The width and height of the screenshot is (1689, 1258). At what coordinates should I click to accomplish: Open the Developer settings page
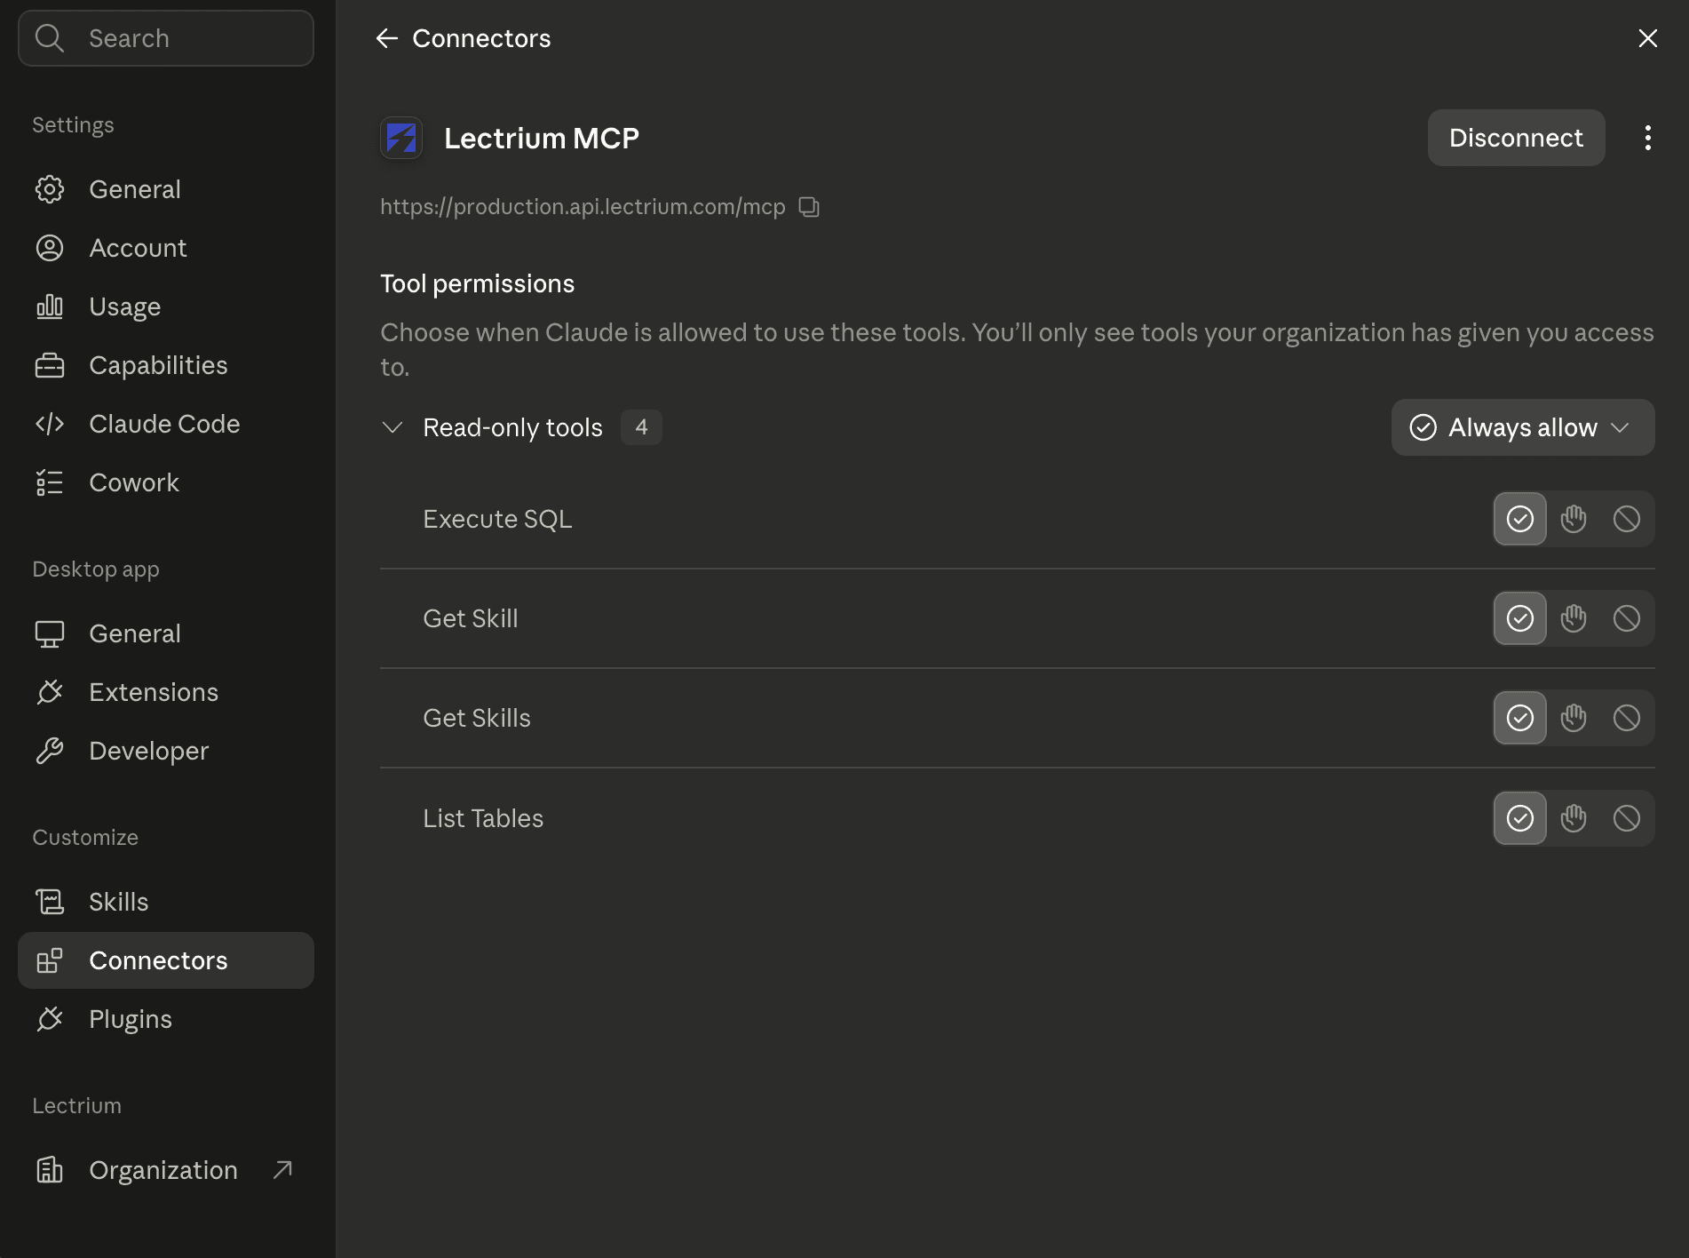click(x=166, y=751)
